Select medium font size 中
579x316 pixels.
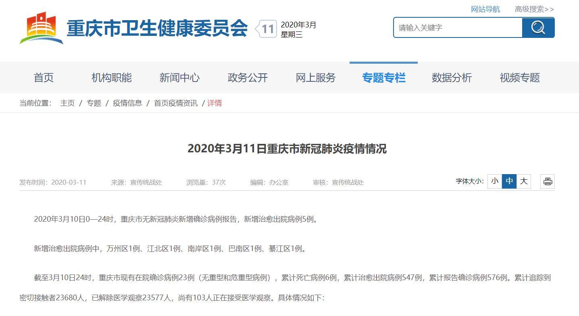tap(509, 181)
